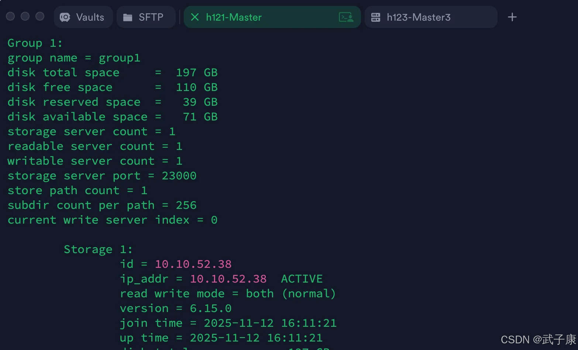578x350 pixels.
Task: Close the h121-Master tab with X
Action: pos(195,17)
